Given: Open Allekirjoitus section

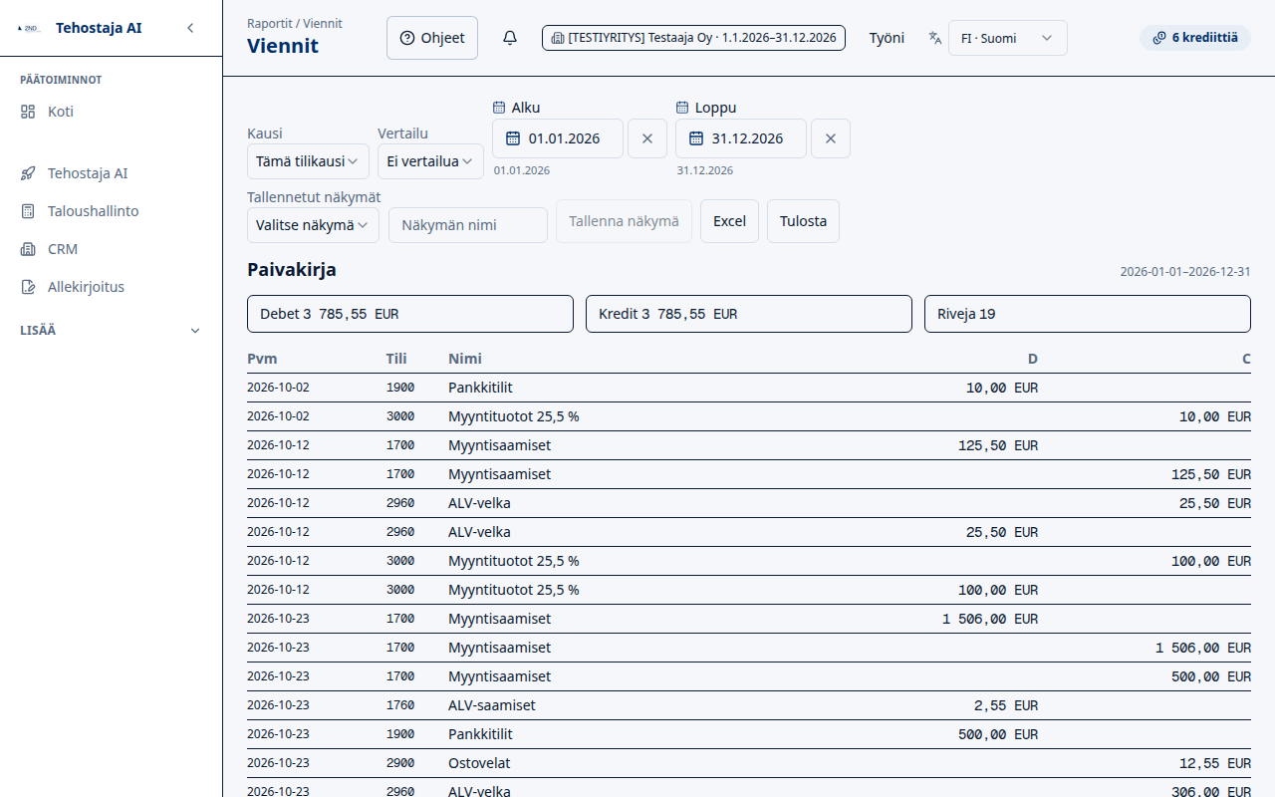Looking at the screenshot, I should click(112, 287).
